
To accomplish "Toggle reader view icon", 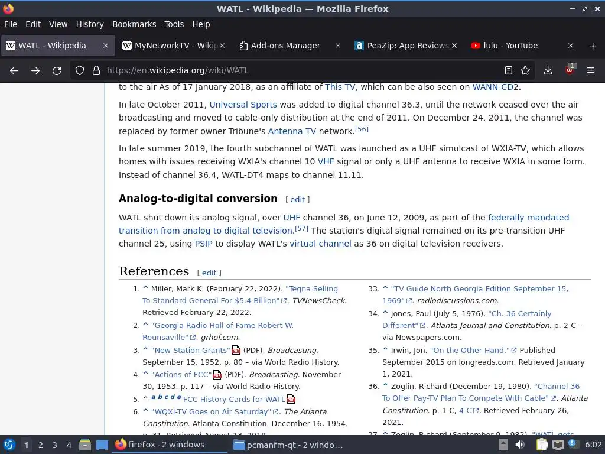I will point(509,71).
